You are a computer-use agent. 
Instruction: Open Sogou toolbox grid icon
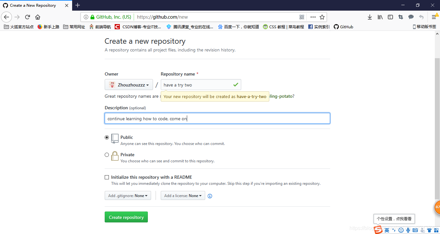tap(436, 230)
